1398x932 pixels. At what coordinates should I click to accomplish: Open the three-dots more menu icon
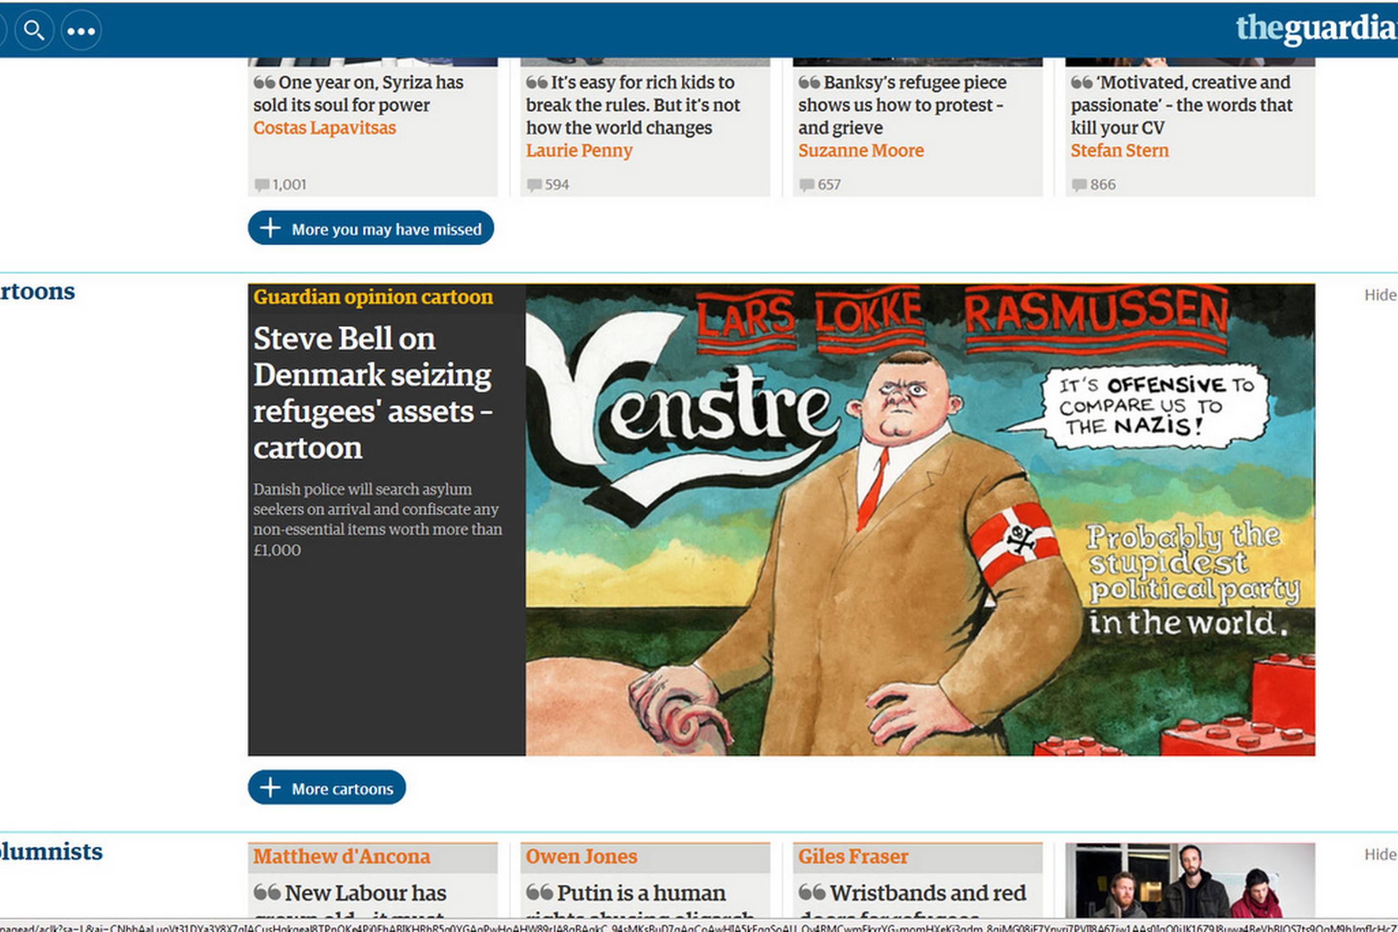81,31
